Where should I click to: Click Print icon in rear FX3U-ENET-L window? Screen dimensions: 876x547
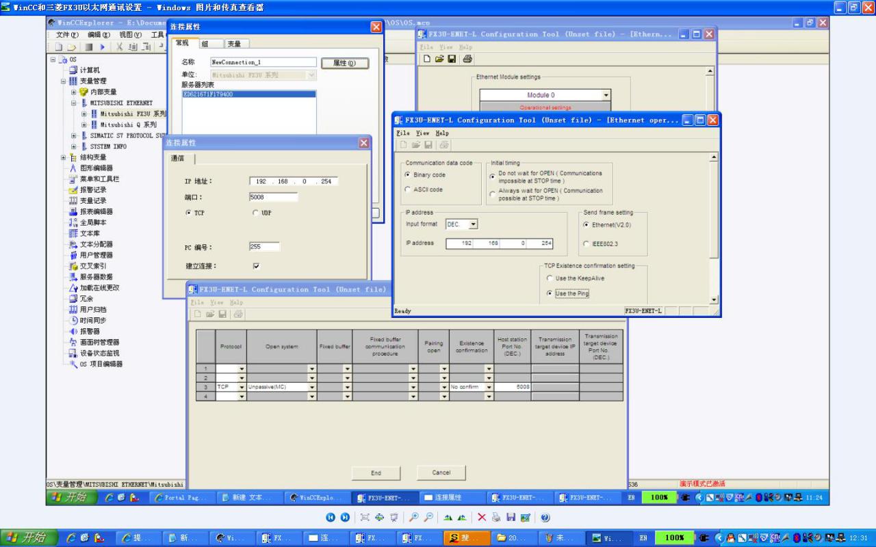[x=467, y=59]
